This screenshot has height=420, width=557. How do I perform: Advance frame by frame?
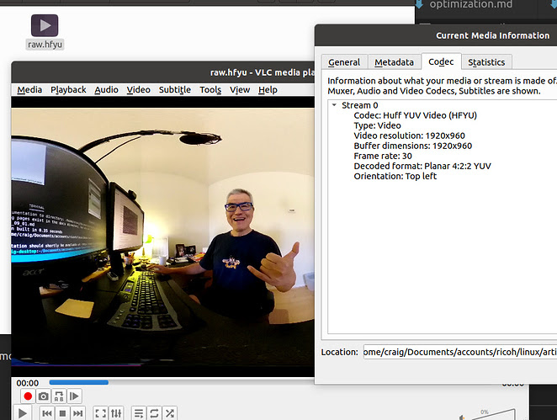pyautogui.click(x=75, y=396)
